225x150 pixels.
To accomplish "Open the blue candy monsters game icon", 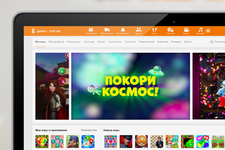I will point(88,141).
